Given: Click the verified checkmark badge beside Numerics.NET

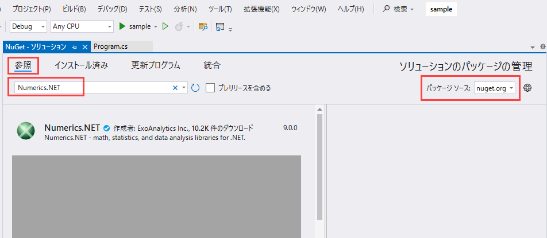Looking at the screenshot, I should (107, 128).
